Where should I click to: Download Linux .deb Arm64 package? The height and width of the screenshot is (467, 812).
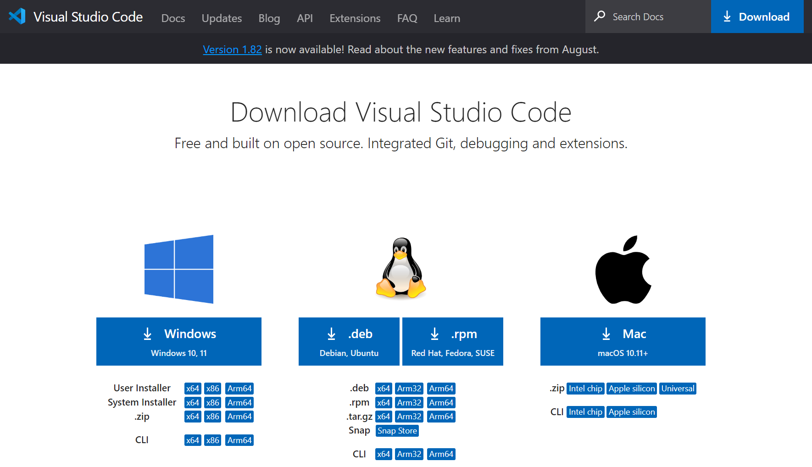pos(441,389)
